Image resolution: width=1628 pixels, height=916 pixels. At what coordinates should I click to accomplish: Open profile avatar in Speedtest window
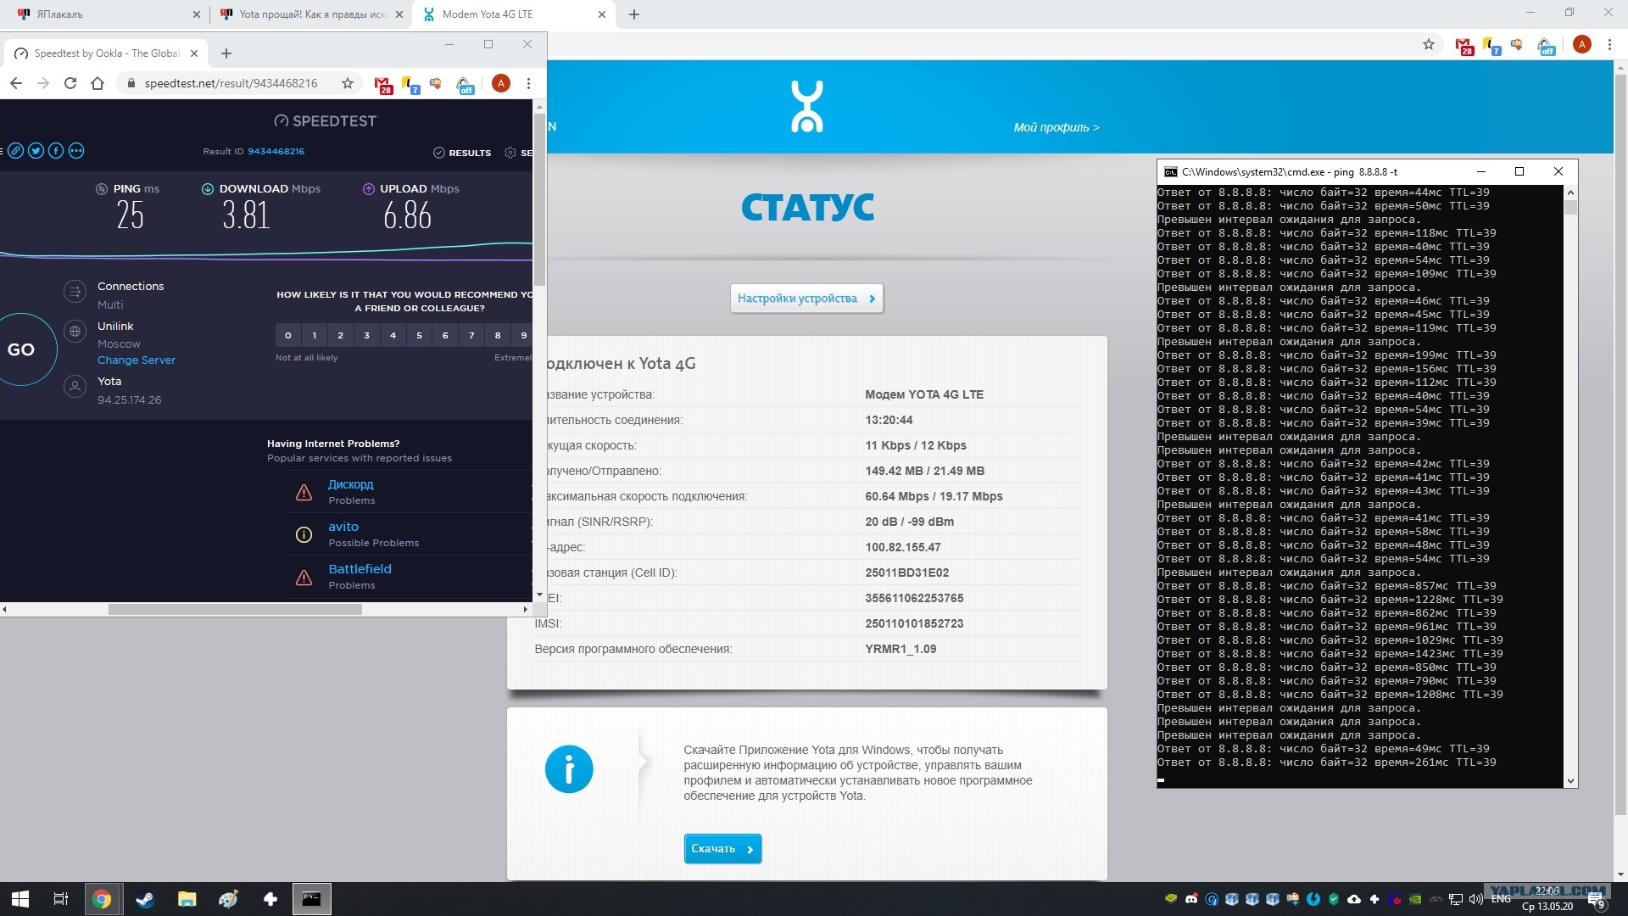(501, 83)
